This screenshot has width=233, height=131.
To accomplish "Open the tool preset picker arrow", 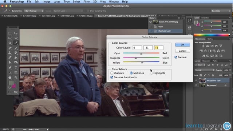I will coord(9,11).
